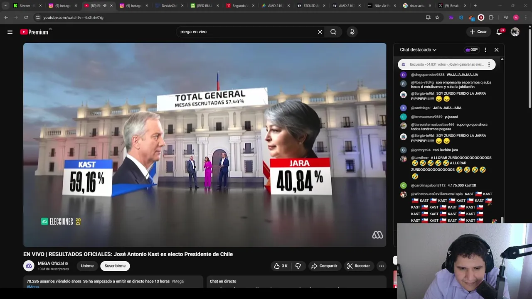The width and height of the screenshot is (532, 299).
Task: Switch to the BTCUSD tab
Action: pos(311,6)
